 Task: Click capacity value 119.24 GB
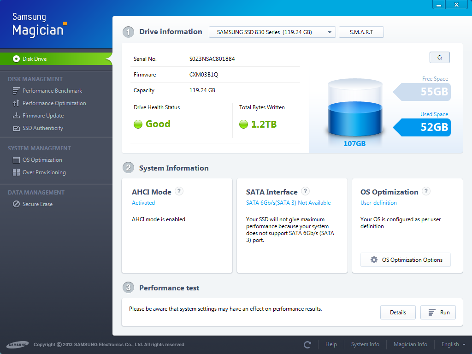(x=202, y=90)
